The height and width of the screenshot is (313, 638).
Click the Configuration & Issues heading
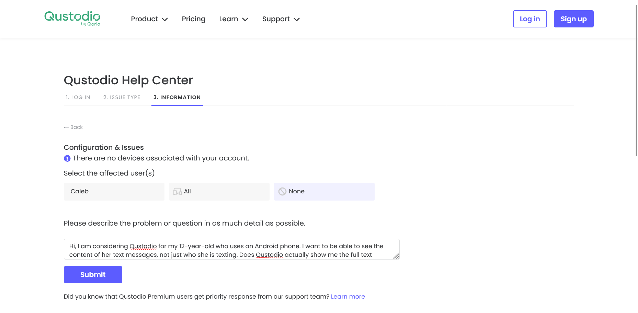tap(104, 147)
